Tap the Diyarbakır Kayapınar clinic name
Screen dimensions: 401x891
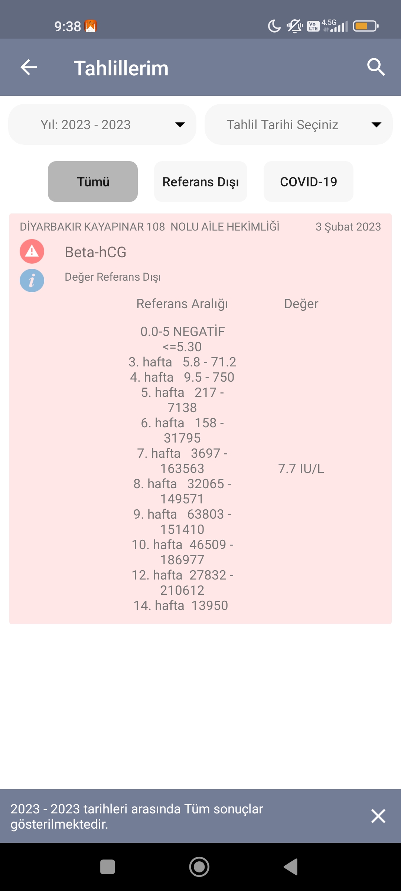149,227
